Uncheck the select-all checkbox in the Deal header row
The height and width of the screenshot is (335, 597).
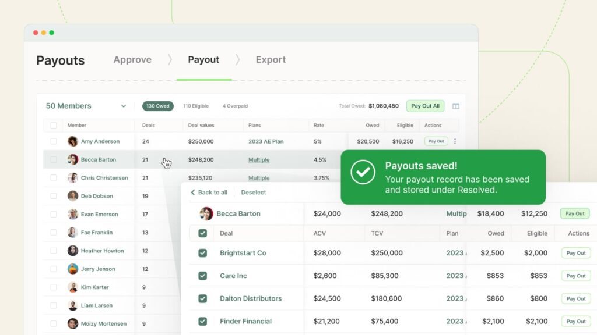[202, 233]
